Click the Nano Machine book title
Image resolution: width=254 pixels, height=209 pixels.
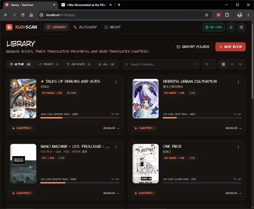pos(75,146)
